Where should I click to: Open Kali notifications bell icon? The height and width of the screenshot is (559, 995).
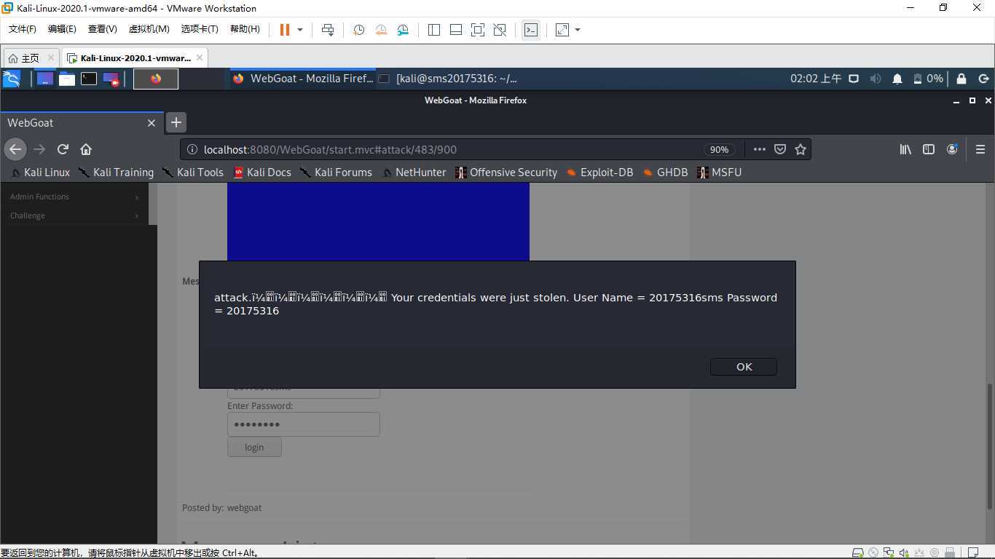click(897, 79)
